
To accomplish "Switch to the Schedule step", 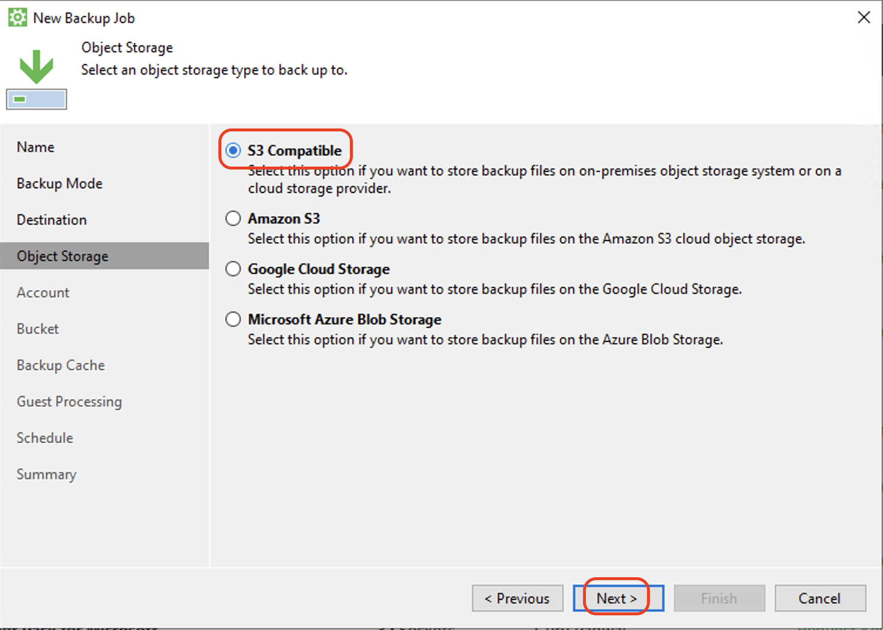I will pos(45,438).
